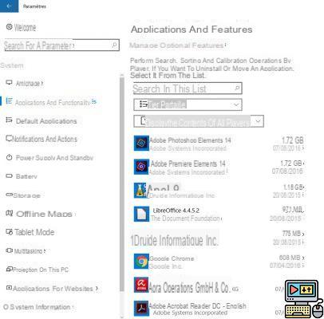Click the Multitasking icon
324x319 pixels.
(10, 250)
